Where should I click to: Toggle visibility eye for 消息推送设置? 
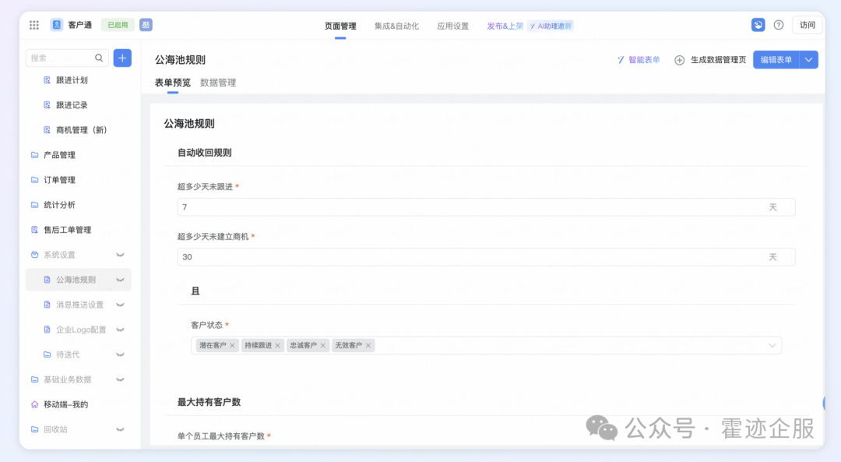(x=120, y=305)
